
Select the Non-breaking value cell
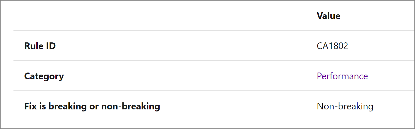pyautogui.click(x=345, y=106)
